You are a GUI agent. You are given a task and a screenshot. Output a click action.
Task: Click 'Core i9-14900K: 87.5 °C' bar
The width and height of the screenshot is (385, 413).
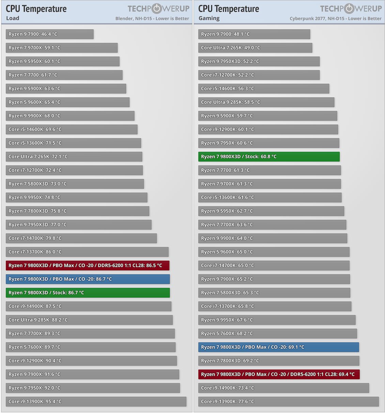click(x=89, y=306)
